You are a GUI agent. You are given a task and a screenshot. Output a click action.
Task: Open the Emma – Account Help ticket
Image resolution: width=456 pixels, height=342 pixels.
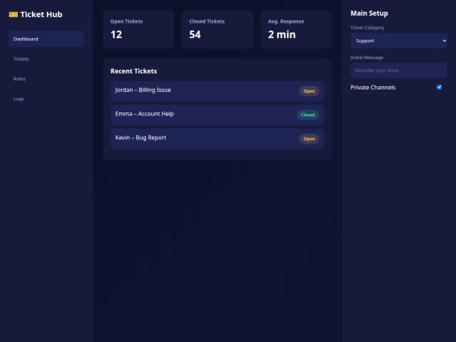click(x=217, y=115)
